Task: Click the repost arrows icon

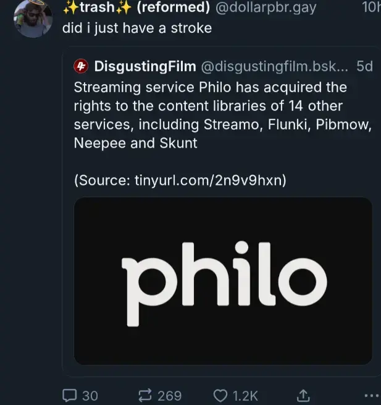Action: point(146,395)
